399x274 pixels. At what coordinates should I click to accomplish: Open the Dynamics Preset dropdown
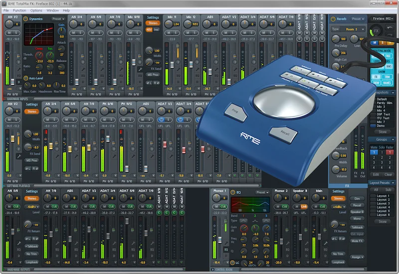pos(58,19)
